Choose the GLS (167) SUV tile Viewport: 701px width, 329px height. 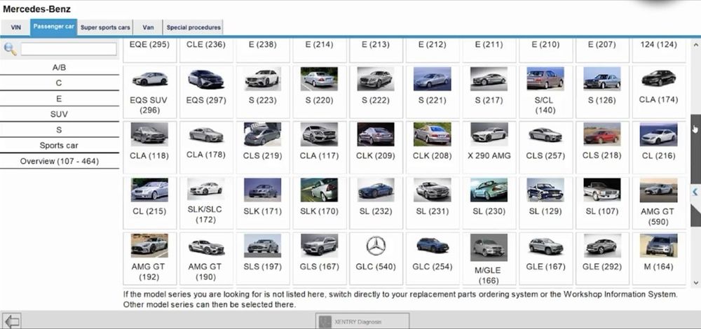point(319,258)
